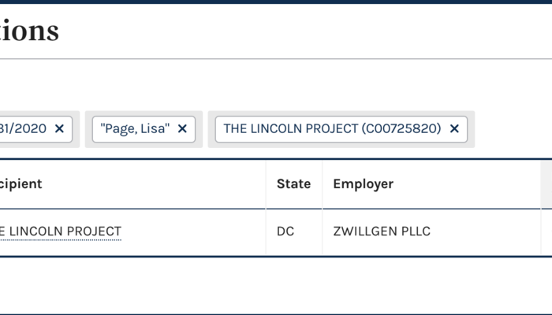
Task: Select the DC state cell
Action: pos(285,232)
